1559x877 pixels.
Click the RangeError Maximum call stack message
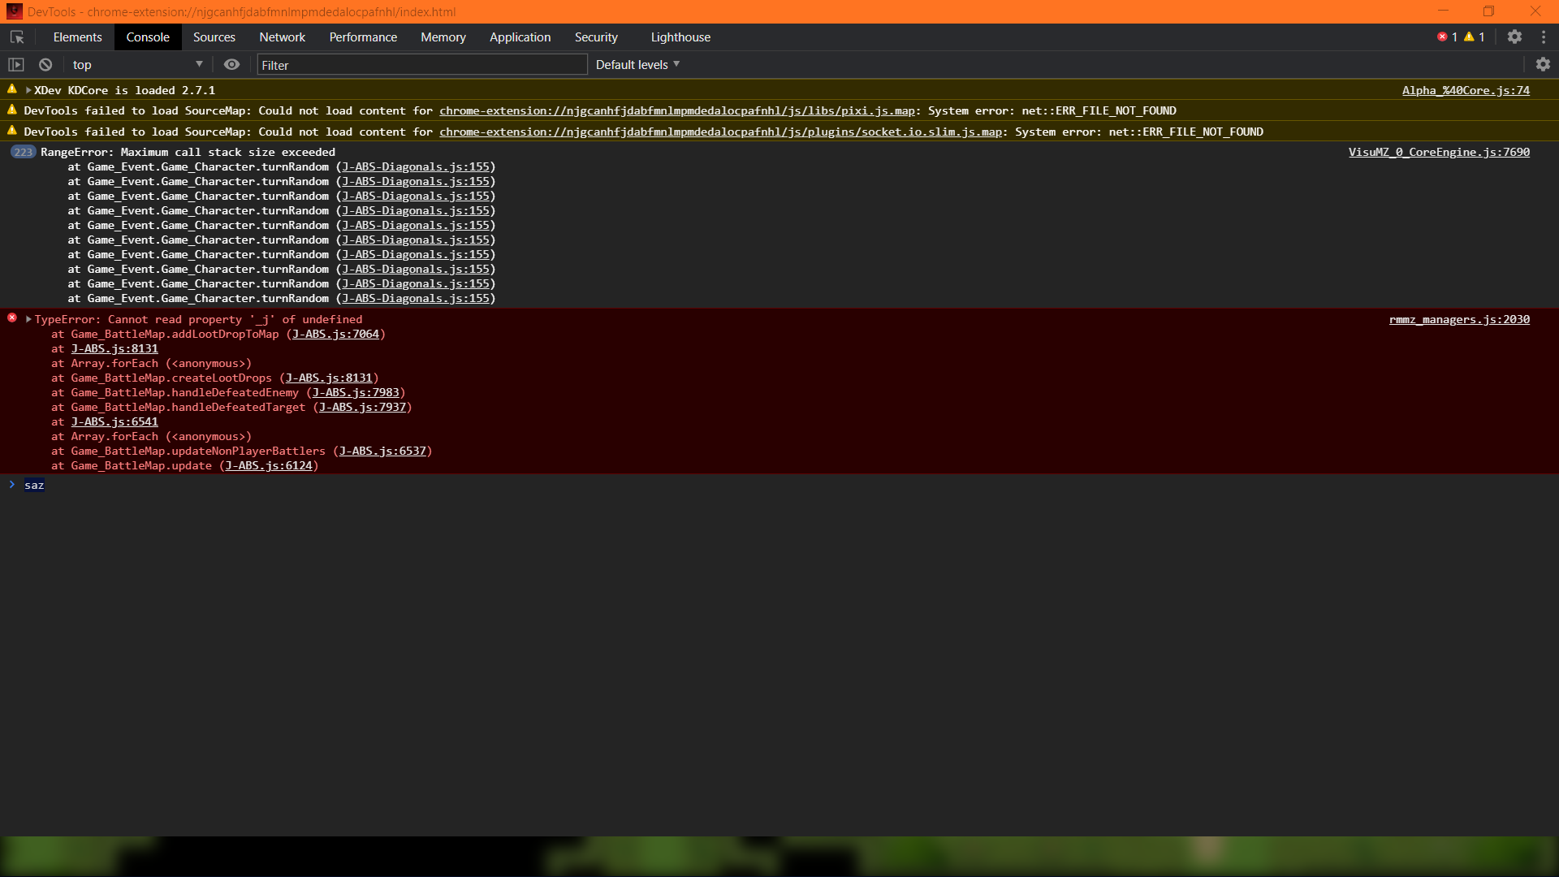click(x=188, y=152)
